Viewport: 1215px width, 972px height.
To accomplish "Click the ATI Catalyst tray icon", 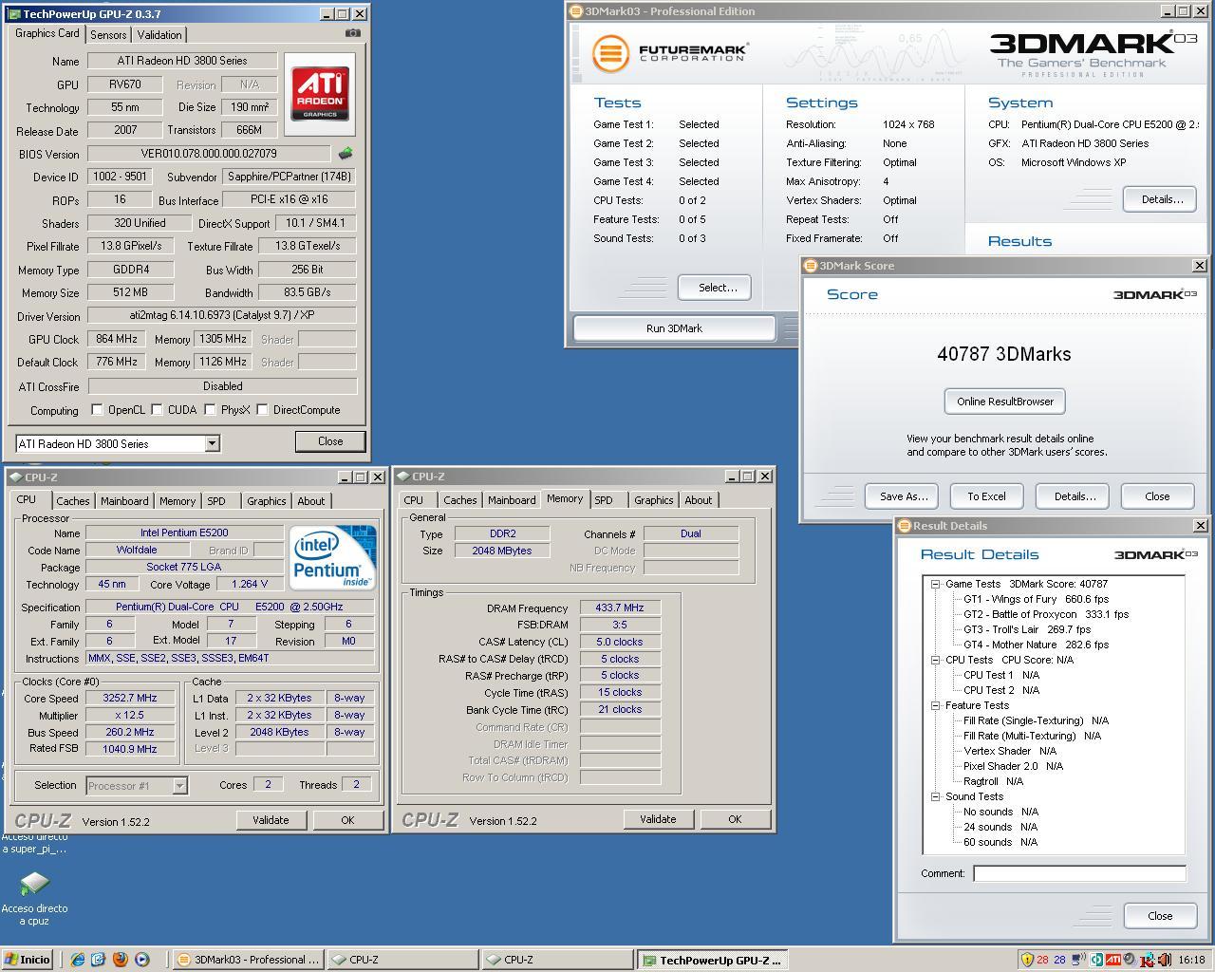I will coord(1113,960).
